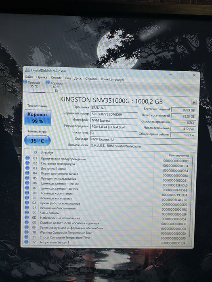This screenshot has height=282, width=212.
Task: Click the status icon for attribute 05
Action: pos(27,178)
